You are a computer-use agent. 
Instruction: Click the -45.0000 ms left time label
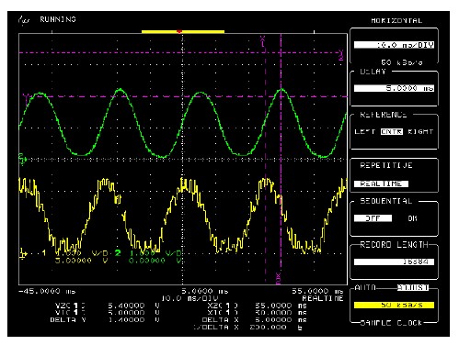(47, 291)
